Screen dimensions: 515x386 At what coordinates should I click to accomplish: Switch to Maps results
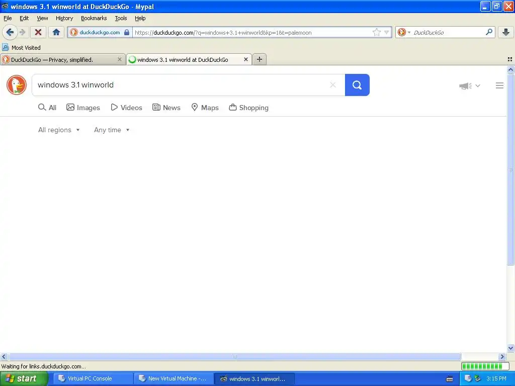pos(205,108)
